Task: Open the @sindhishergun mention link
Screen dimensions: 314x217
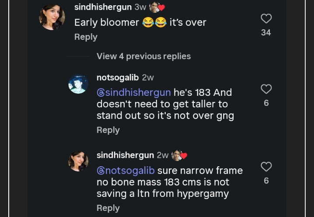Action: pyautogui.click(x=133, y=93)
